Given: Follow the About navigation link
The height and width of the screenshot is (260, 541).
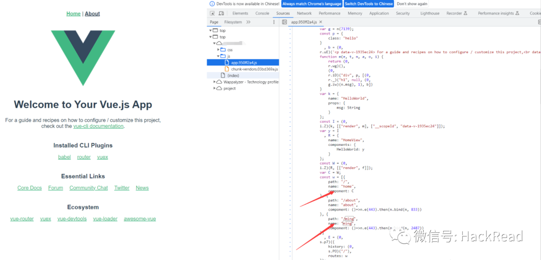Looking at the screenshot, I should 92,14.
